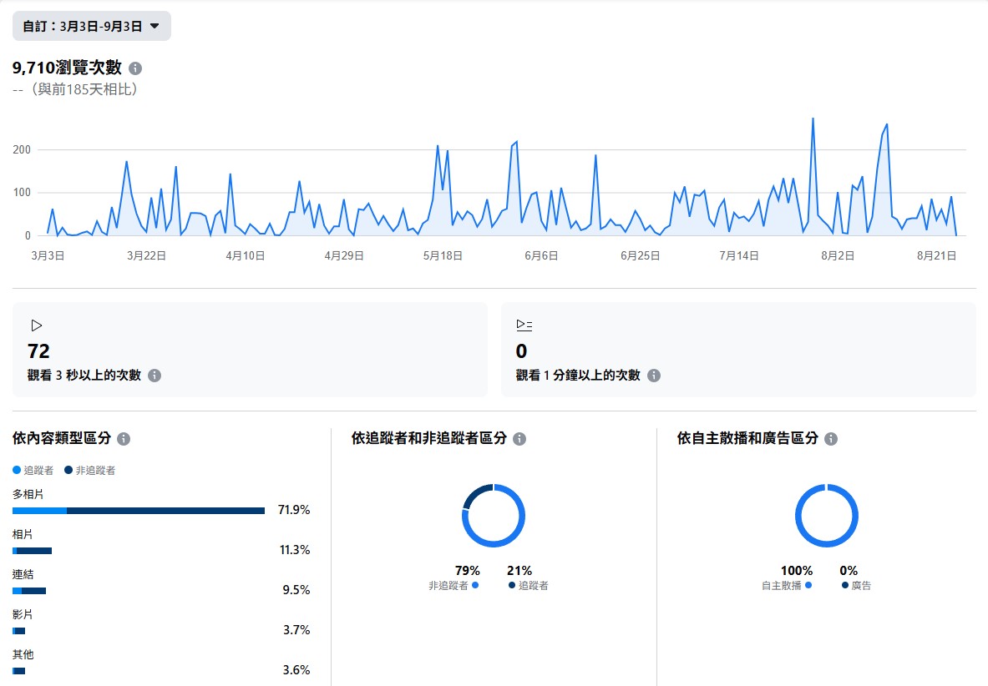Click the 自主散播 donut chart

click(826, 515)
